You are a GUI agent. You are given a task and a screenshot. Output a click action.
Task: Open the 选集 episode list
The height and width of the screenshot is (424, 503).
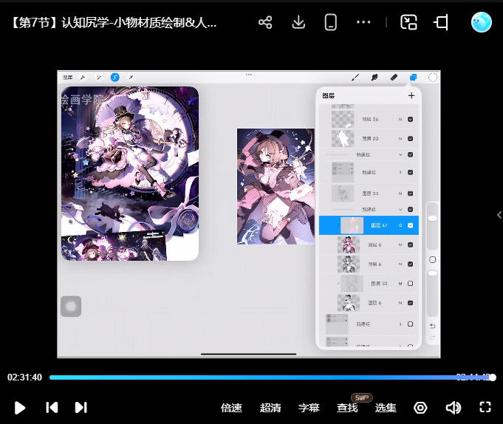click(x=386, y=408)
